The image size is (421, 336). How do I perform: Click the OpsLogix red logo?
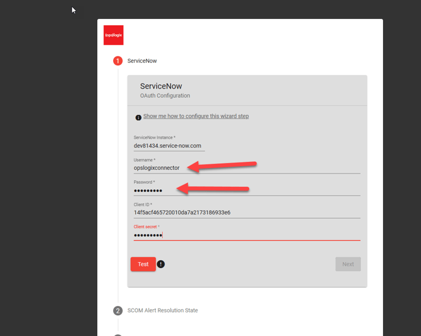pyautogui.click(x=114, y=35)
